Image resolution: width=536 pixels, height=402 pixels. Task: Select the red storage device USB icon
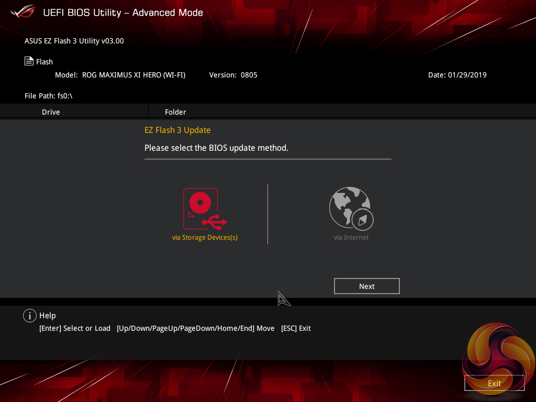coord(205,208)
